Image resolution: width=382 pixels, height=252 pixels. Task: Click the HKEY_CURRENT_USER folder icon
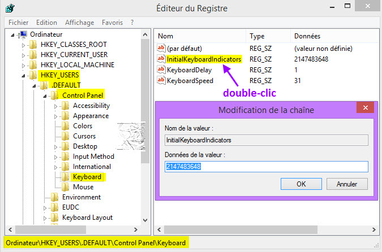(33, 55)
